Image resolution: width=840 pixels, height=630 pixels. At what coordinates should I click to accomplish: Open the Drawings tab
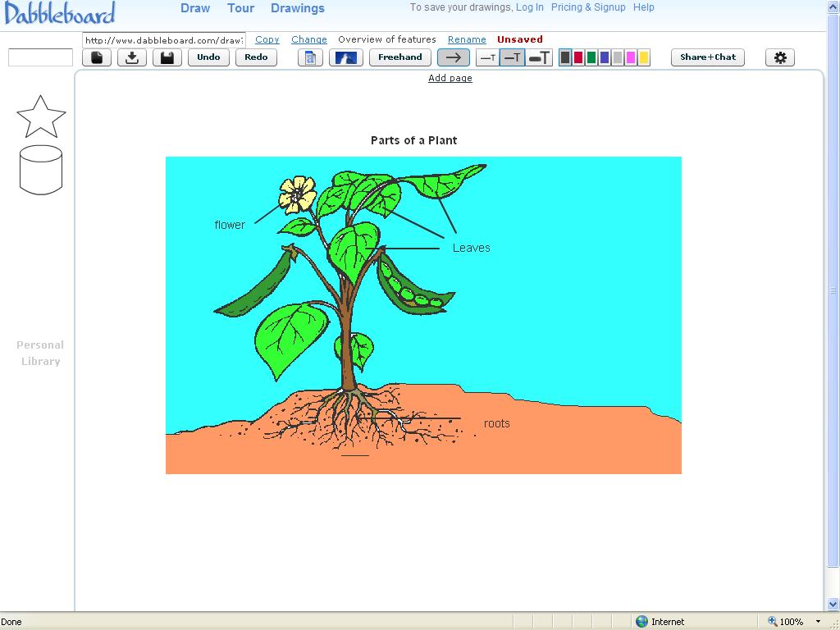298,8
